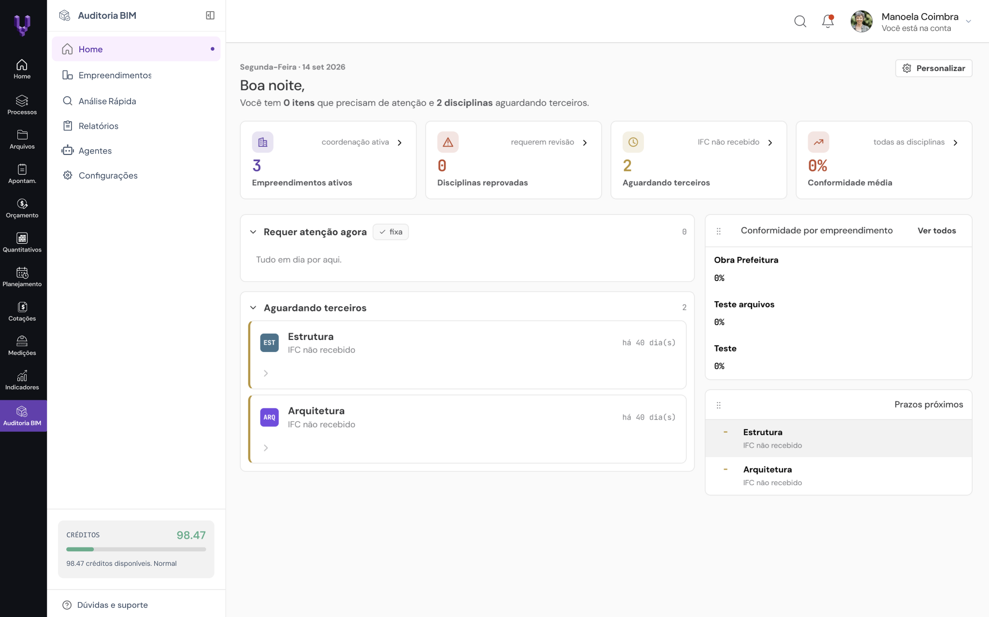Grab the Conformidade por empreendimento drag handle

coord(718,231)
